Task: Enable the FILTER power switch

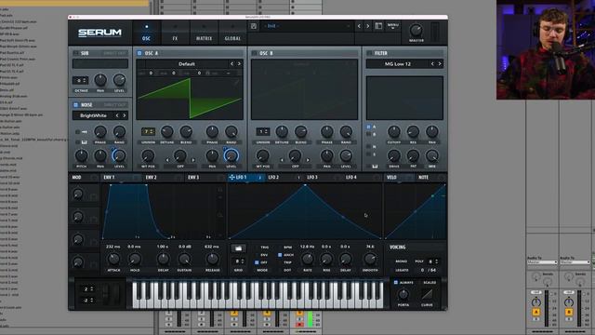Action: [369, 53]
